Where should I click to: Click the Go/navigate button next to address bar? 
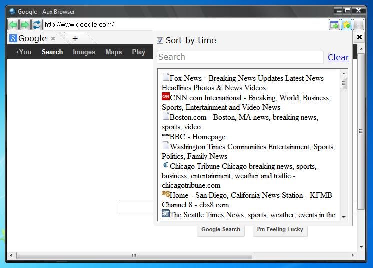click(x=334, y=25)
